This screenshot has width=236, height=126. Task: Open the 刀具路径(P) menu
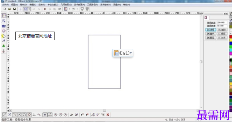93,5
